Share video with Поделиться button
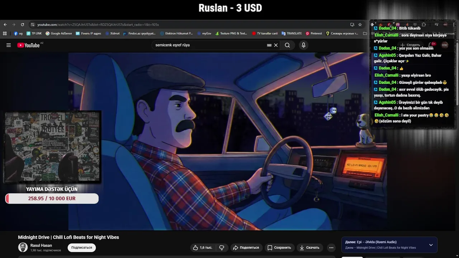459x258 pixels. tap(246, 248)
